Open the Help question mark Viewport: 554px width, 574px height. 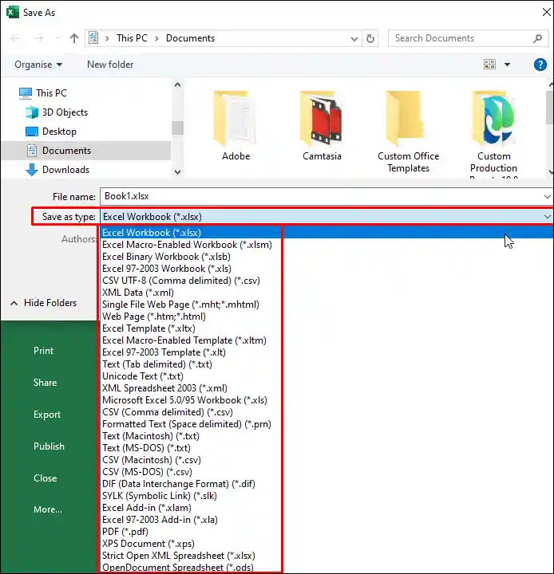click(x=540, y=65)
